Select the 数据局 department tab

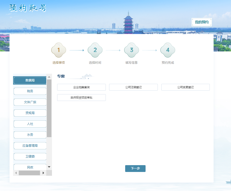30,81
